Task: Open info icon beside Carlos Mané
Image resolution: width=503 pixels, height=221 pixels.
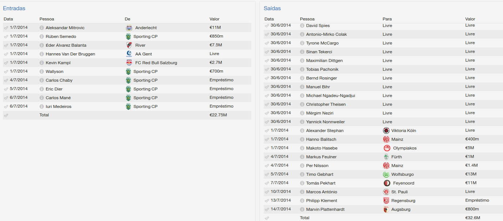Action: (42, 98)
